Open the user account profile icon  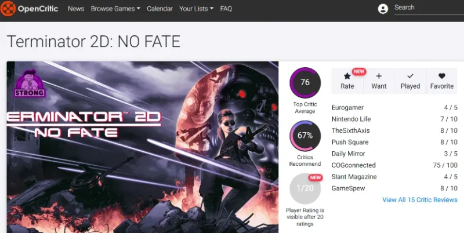pos(383,9)
